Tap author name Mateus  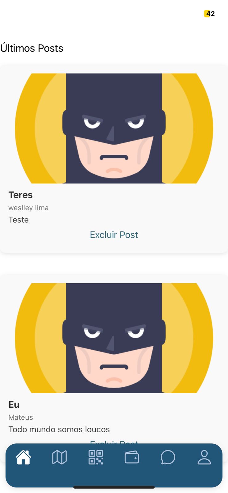[x=21, y=417]
